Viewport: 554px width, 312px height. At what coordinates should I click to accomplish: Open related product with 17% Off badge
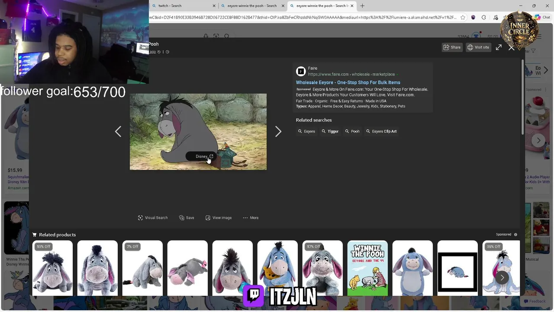point(322,268)
